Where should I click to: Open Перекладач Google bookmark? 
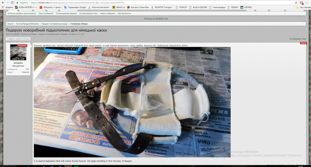coord(75,7)
